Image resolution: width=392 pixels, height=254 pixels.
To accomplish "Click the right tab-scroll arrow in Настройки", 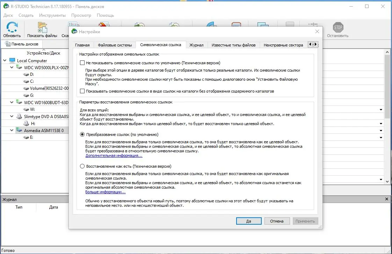I will coord(315,45).
